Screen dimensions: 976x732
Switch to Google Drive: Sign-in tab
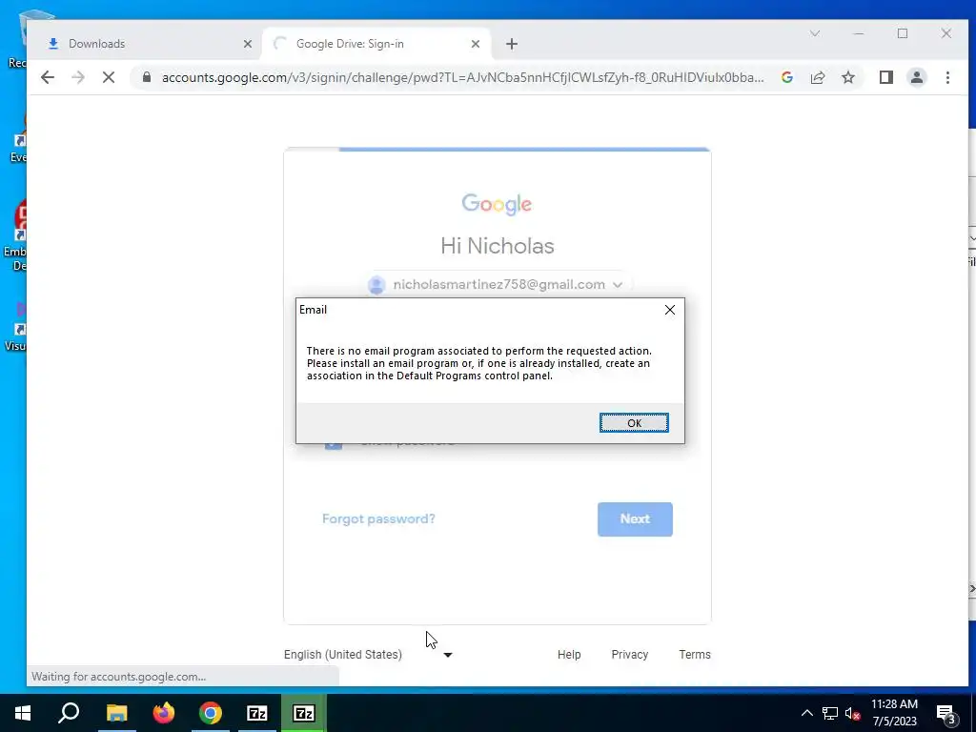378,44
